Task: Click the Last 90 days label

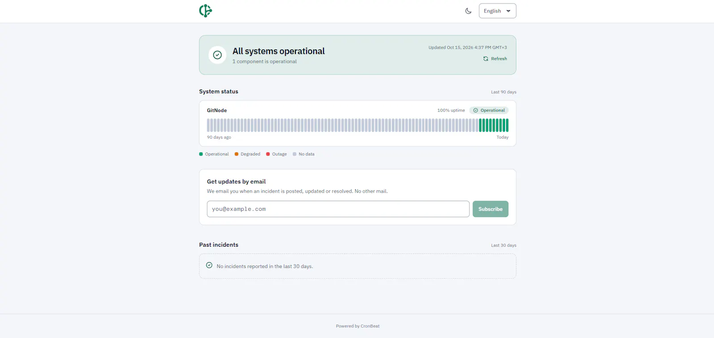Action: click(x=504, y=92)
